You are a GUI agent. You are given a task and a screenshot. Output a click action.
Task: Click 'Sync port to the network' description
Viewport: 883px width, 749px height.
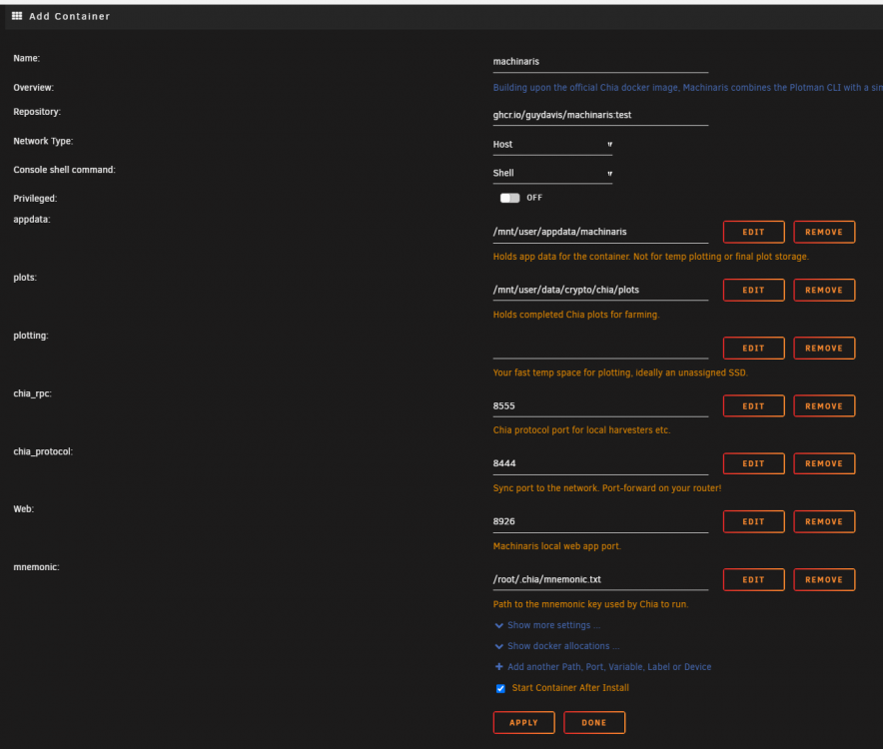607,488
